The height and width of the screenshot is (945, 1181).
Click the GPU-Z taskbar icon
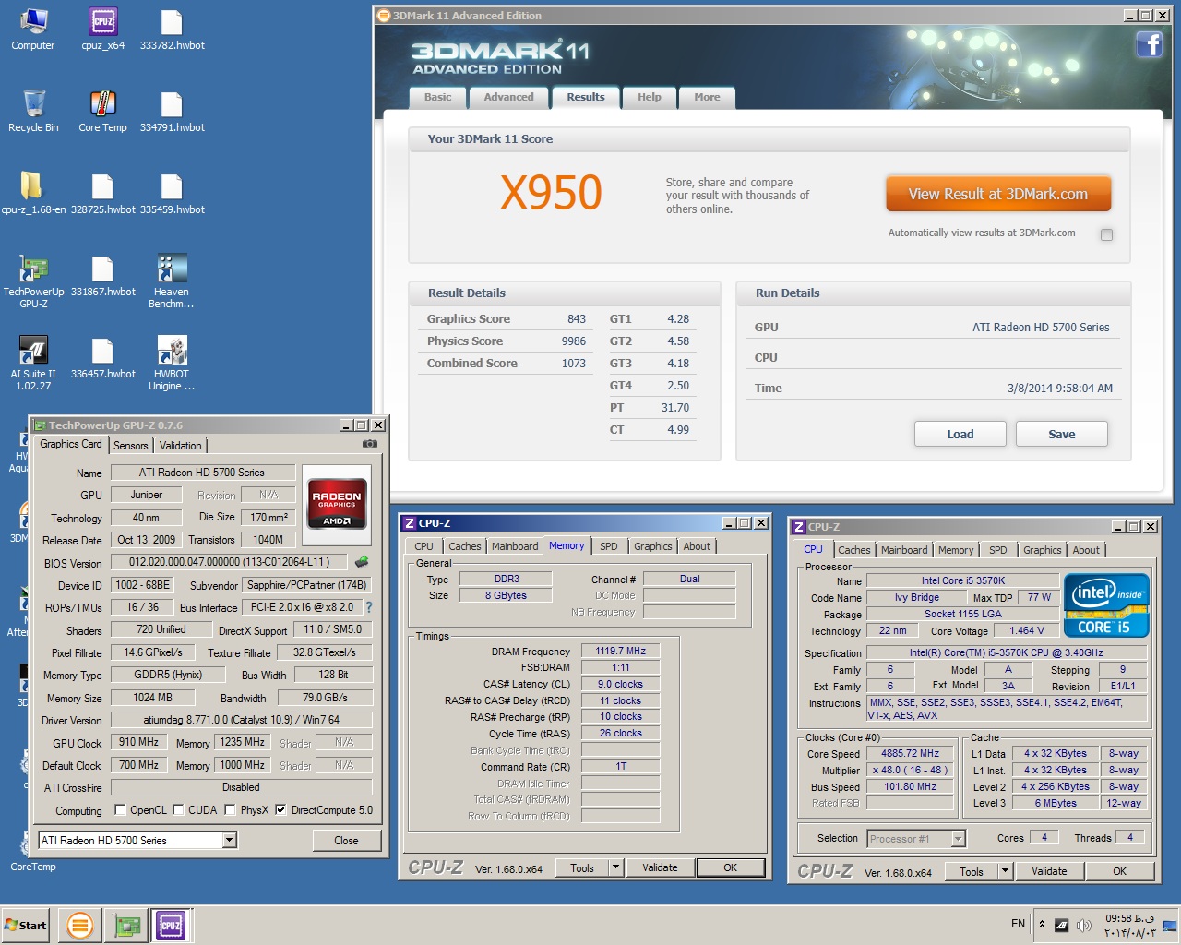pos(126,925)
